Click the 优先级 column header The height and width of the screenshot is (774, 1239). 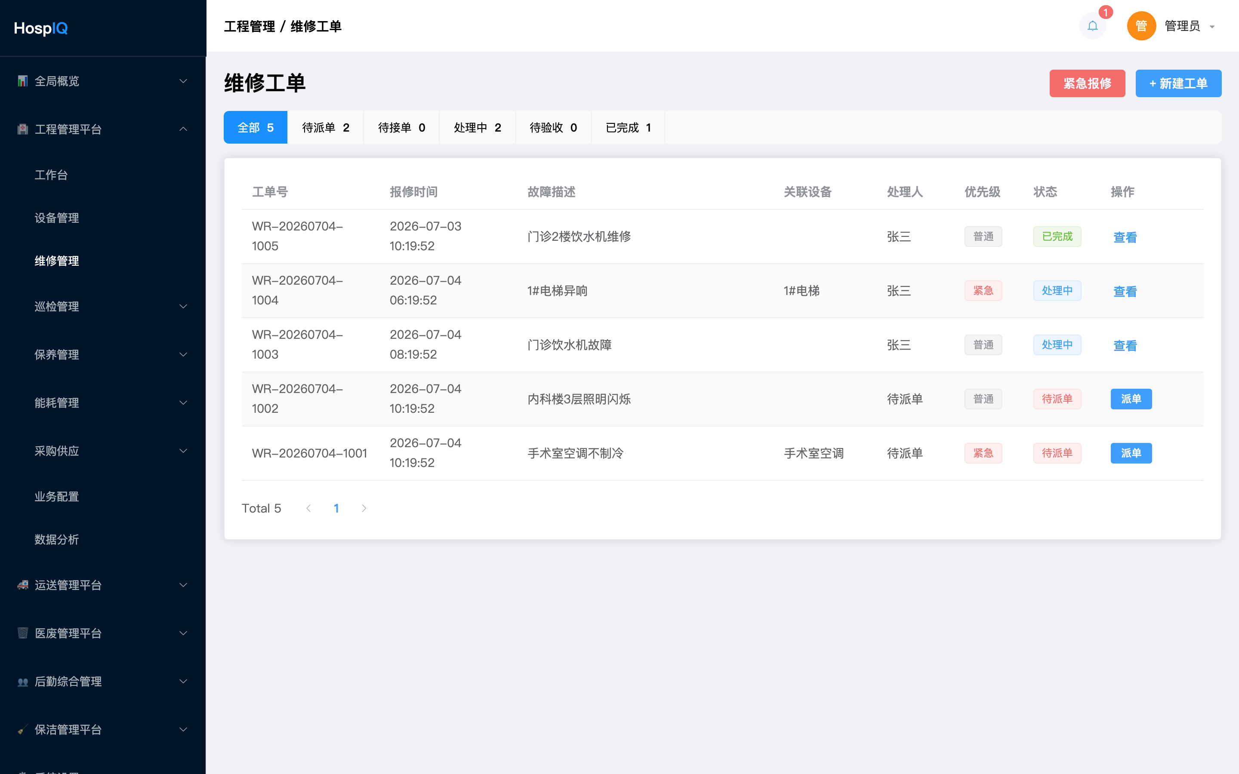coord(983,192)
